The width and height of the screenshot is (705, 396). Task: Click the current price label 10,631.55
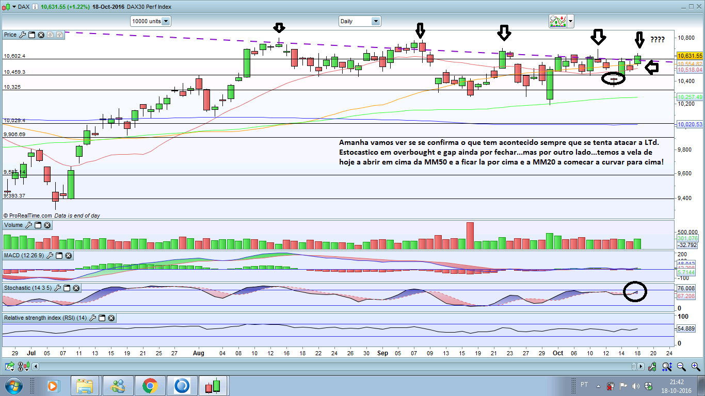pos(690,56)
